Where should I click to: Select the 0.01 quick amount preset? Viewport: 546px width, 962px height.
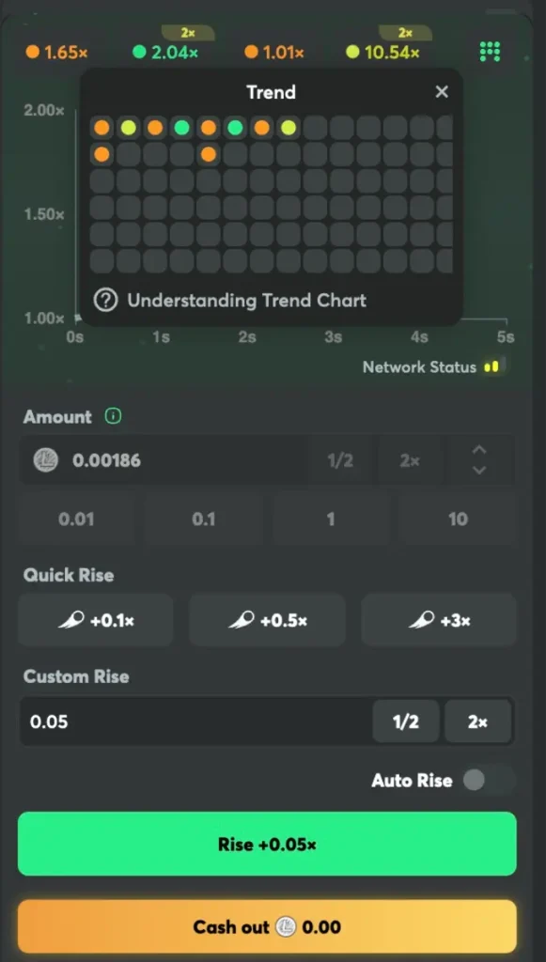click(x=75, y=519)
